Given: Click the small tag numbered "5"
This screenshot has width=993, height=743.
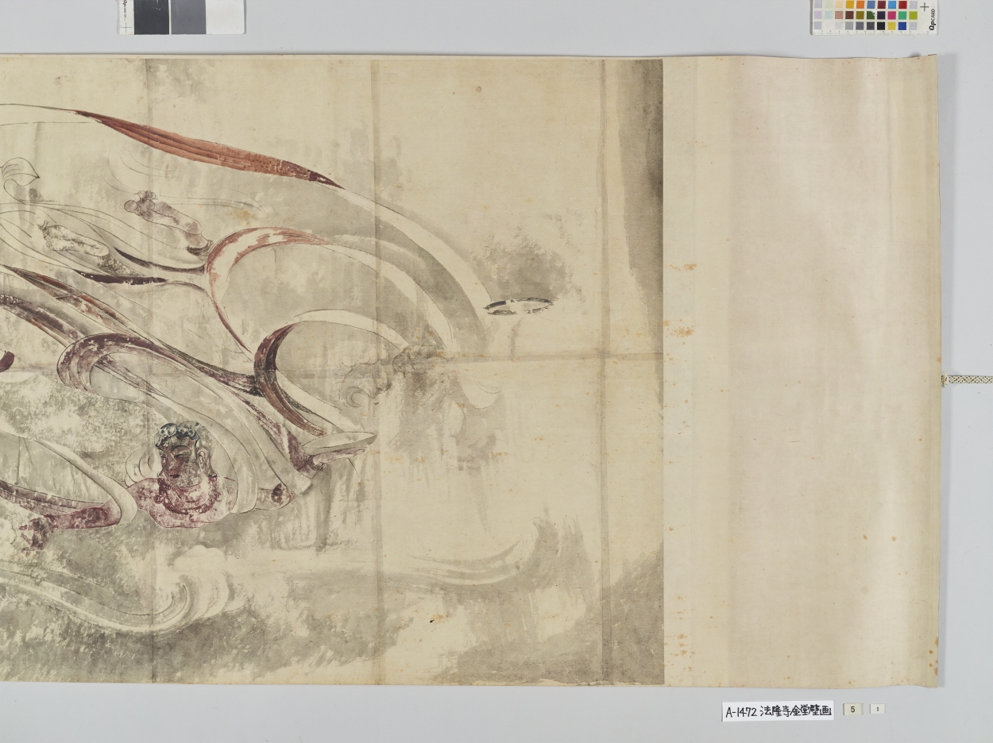Looking at the screenshot, I should click(x=852, y=709).
